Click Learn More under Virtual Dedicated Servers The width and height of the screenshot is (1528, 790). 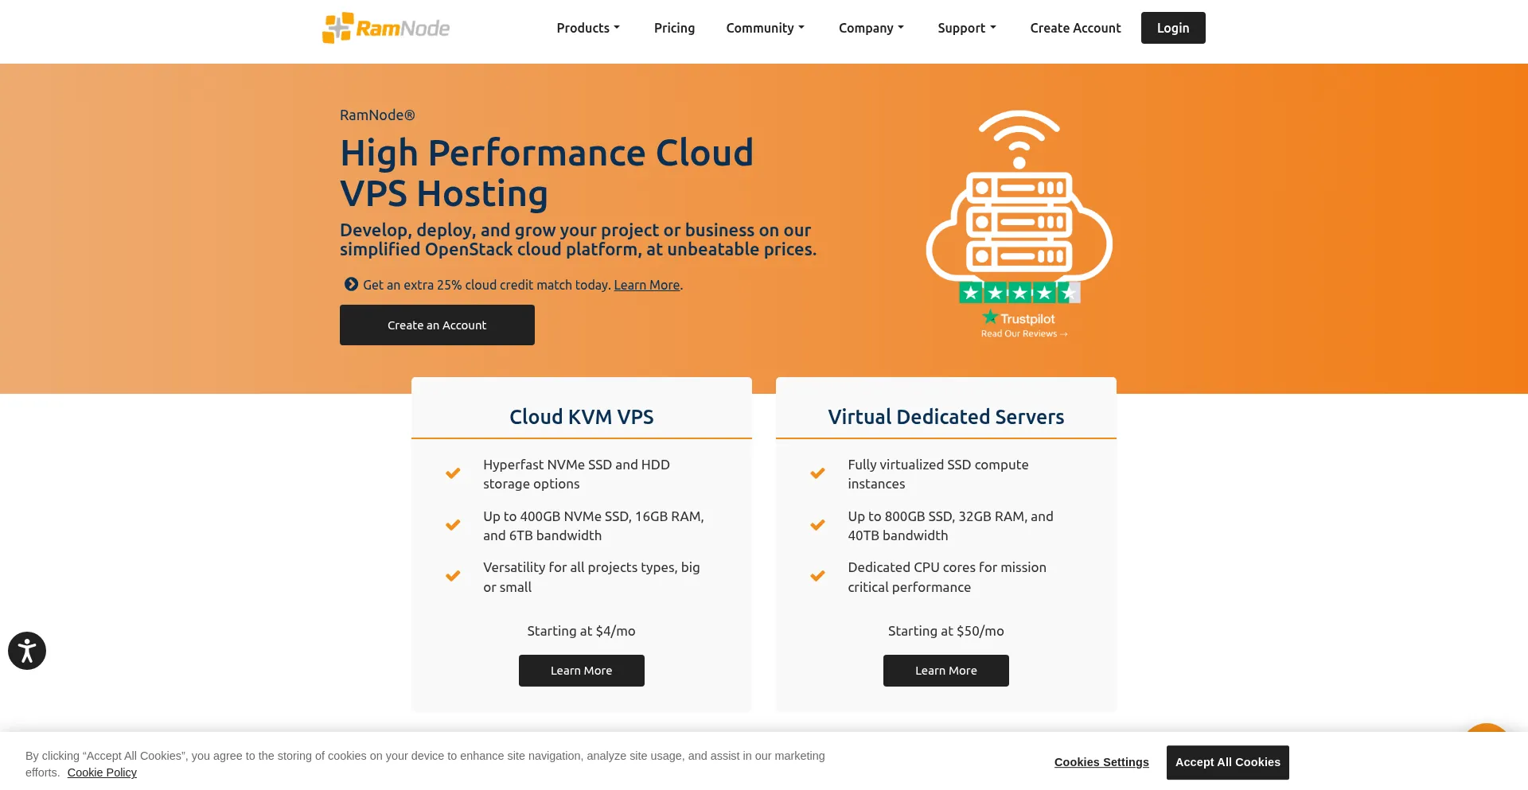point(945,671)
